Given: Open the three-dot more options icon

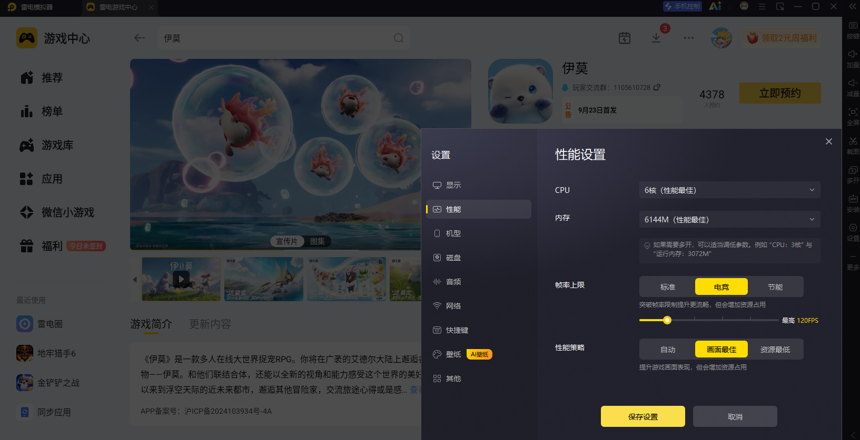Looking at the screenshot, I should click(689, 38).
